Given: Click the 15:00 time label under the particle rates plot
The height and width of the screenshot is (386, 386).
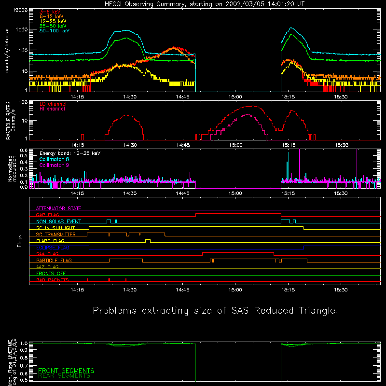Looking at the screenshot, I should point(235,145).
